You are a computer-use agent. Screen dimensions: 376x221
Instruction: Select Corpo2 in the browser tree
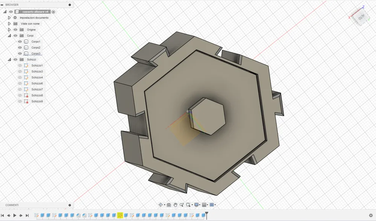click(36, 47)
